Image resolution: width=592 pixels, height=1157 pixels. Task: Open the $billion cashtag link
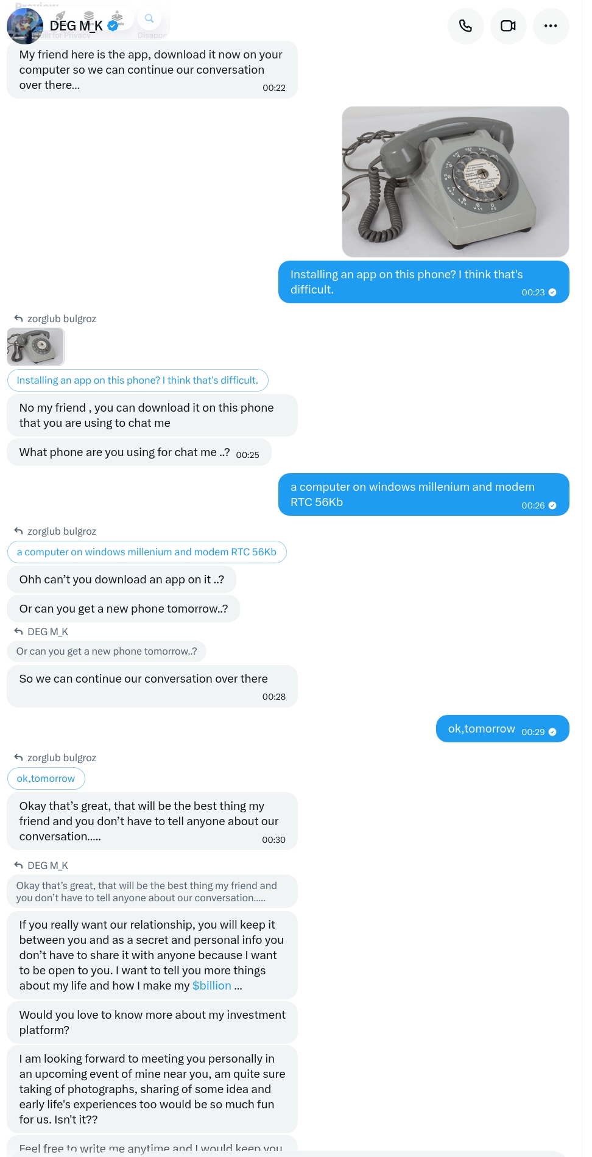click(211, 985)
